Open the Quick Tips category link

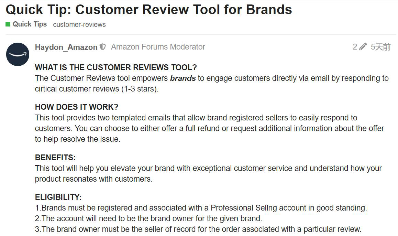pyautogui.click(x=30, y=24)
